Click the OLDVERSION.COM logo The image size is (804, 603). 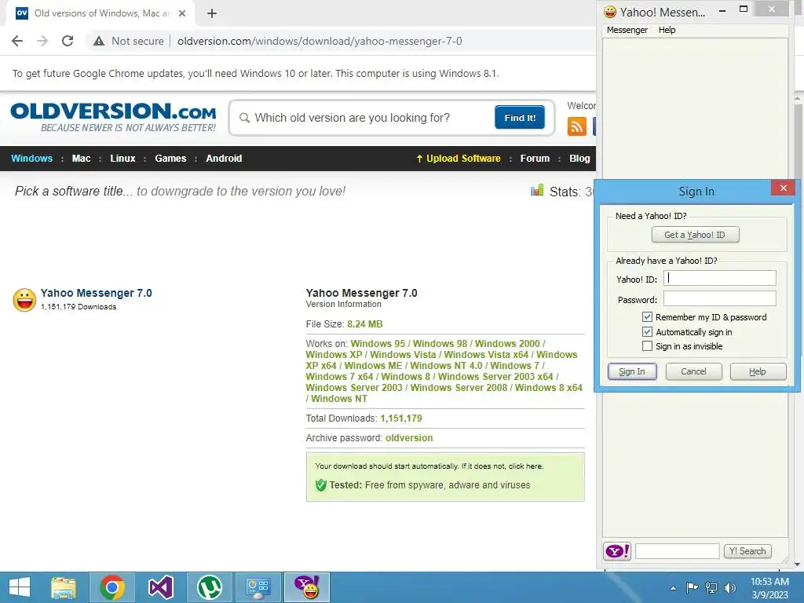click(x=113, y=118)
